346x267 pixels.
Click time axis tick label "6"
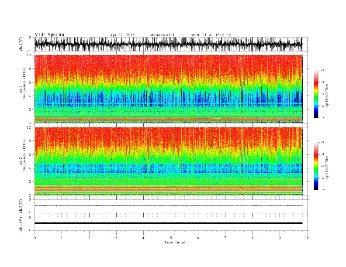click(x=198, y=238)
